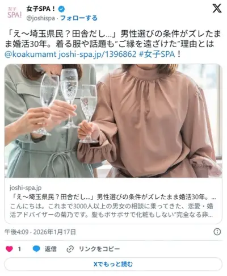This screenshot has height=276, width=227.
Task: Click the 返信 reply label
Action: click(51, 249)
